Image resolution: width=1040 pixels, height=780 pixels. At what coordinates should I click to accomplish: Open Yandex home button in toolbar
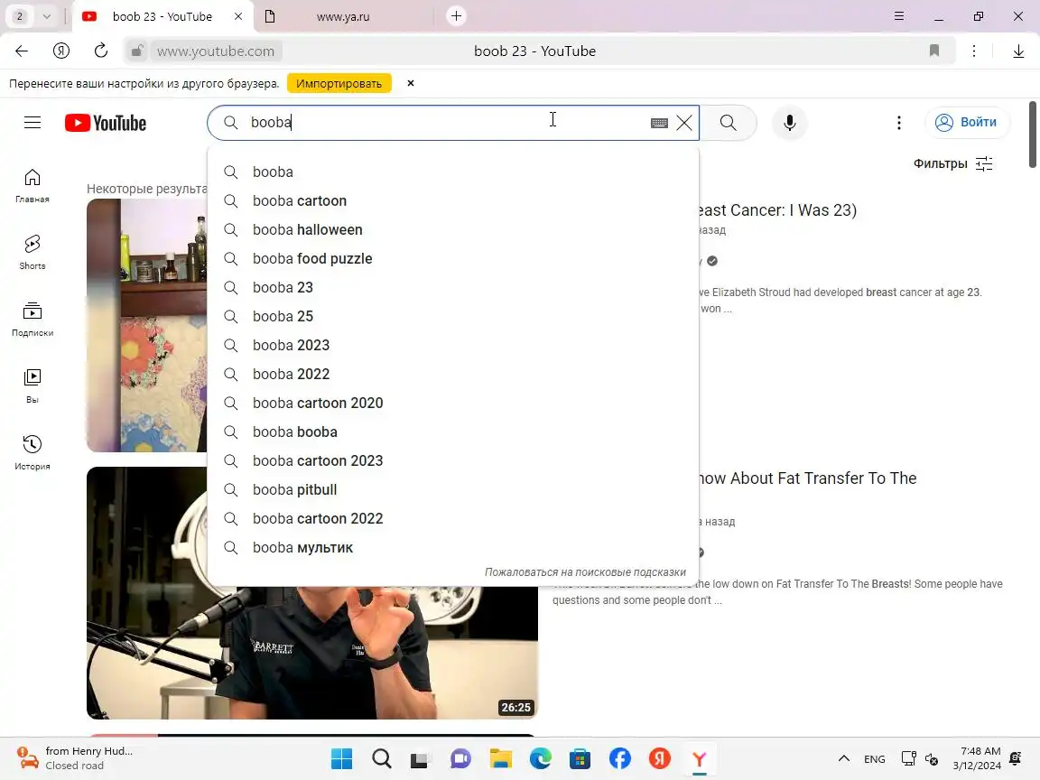pos(61,51)
